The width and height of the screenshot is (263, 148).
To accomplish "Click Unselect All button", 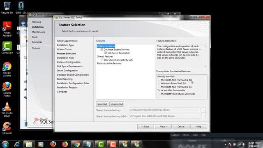I will coord(117,104).
